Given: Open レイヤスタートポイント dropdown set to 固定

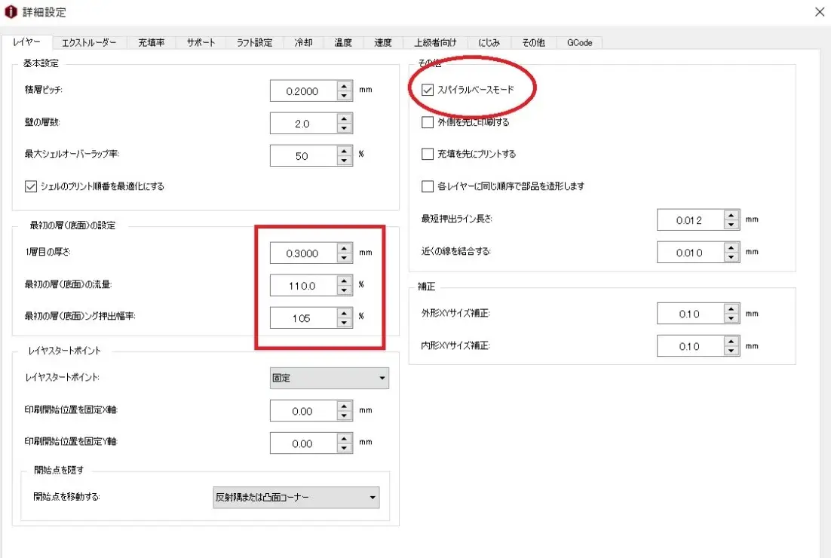Looking at the screenshot, I should coord(330,378).
